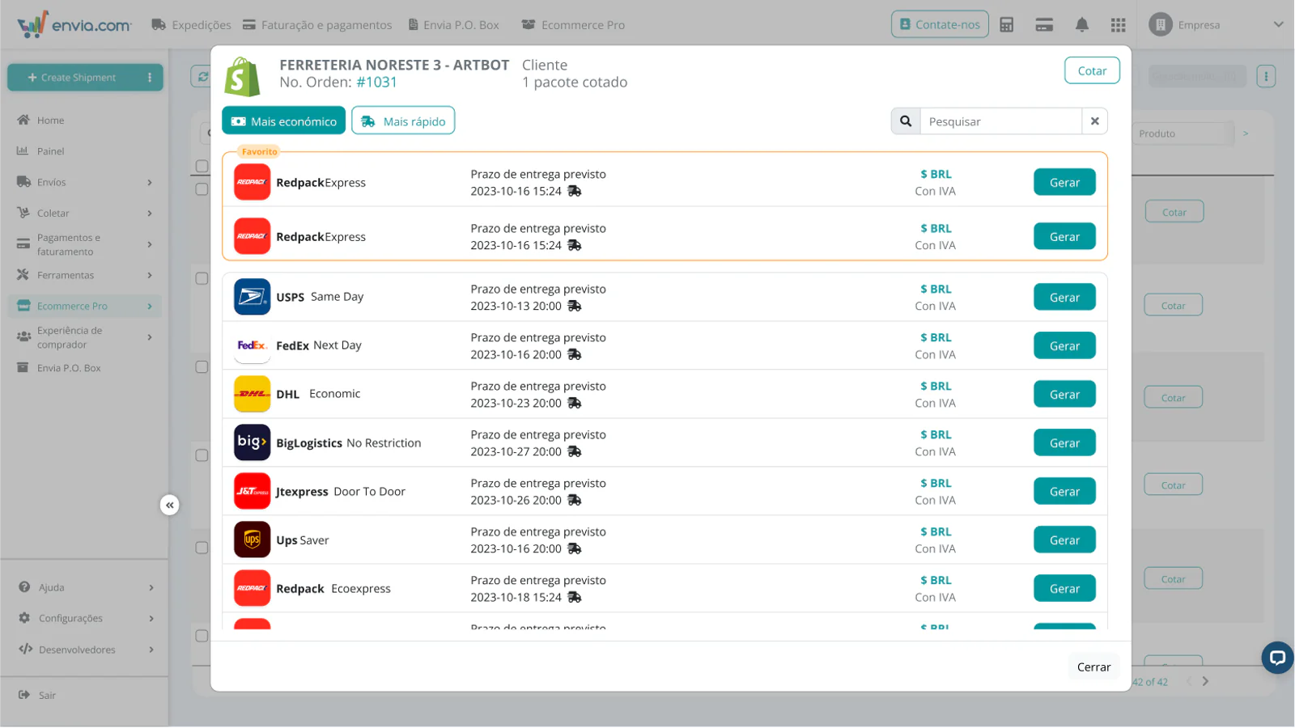Click the Redpack Ecoexpress logo

tap(252, 588)
